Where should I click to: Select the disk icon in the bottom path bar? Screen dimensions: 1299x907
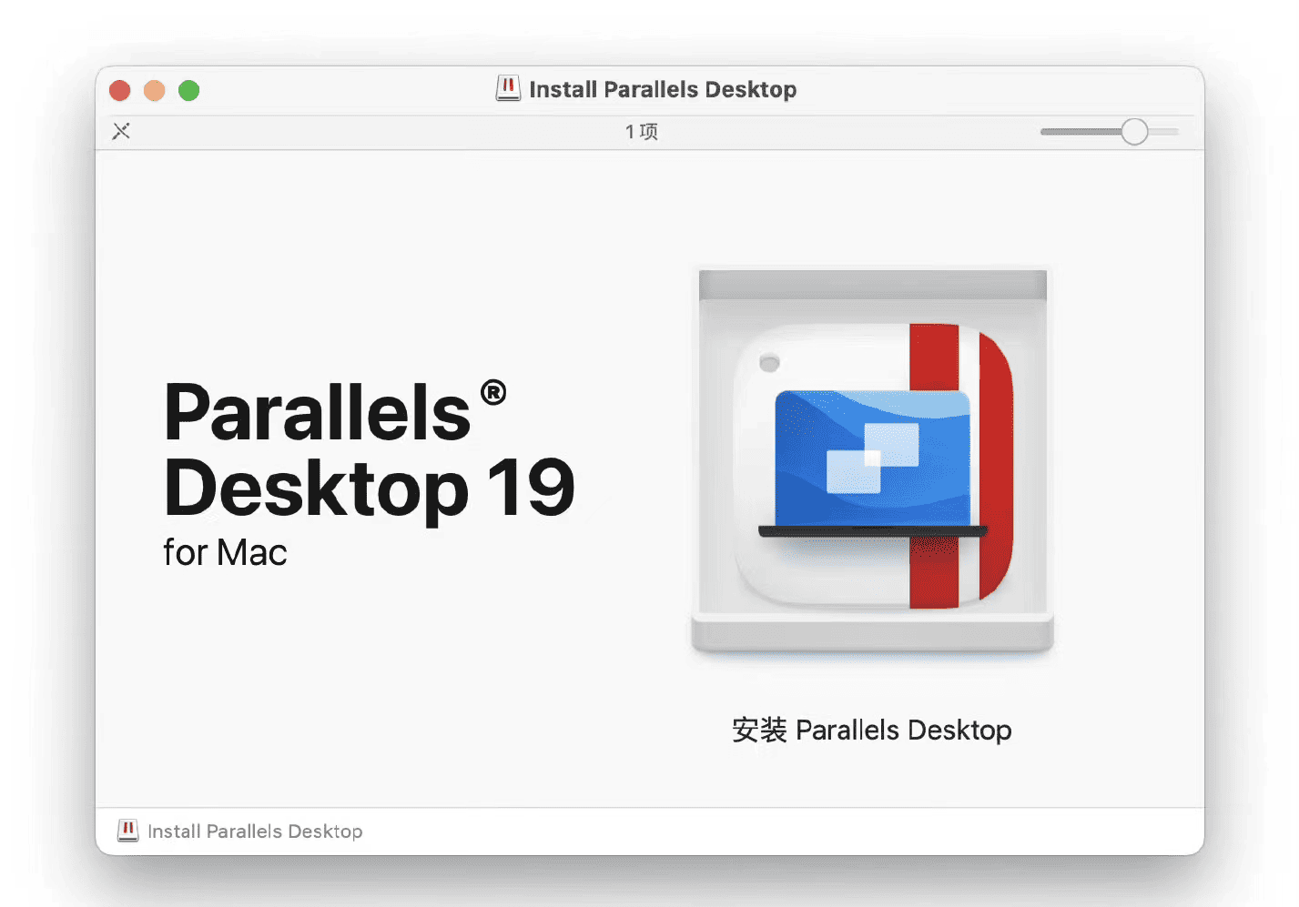click(128, 831)
